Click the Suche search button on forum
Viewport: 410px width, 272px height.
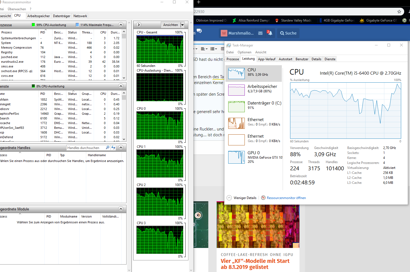click(x=288, y=33)
